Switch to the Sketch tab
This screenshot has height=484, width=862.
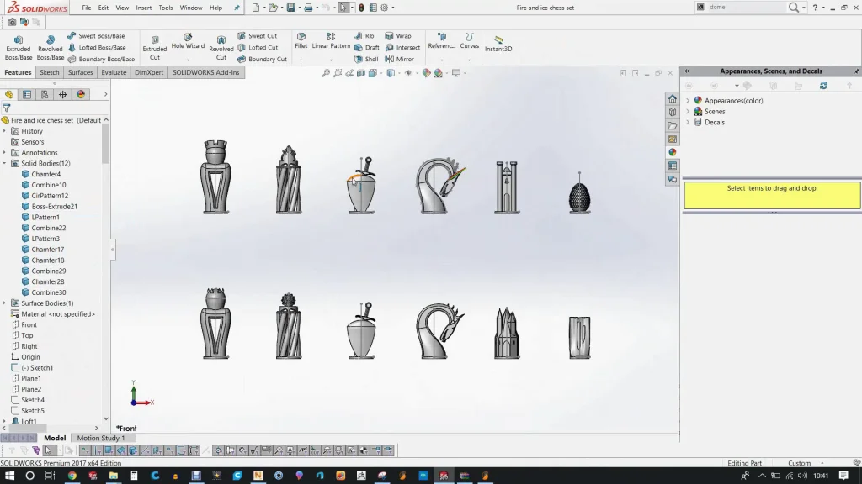tap(50, 72)
